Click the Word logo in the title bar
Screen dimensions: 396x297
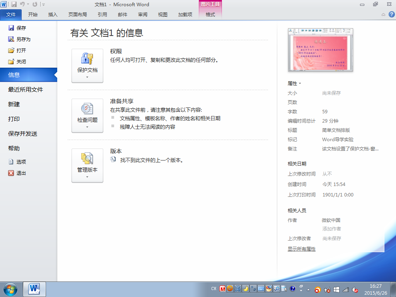[3, 4]
